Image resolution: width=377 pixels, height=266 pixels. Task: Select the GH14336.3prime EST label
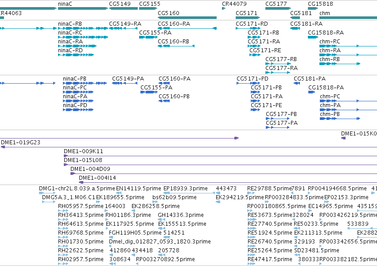click(181, 215)
